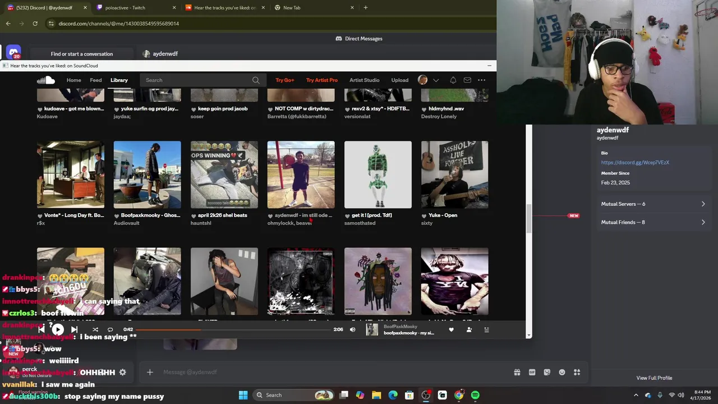Unlike the get it ! [prod. Tdf] track
The width and height of the screenshot is (718, 404).
[347, 215]
